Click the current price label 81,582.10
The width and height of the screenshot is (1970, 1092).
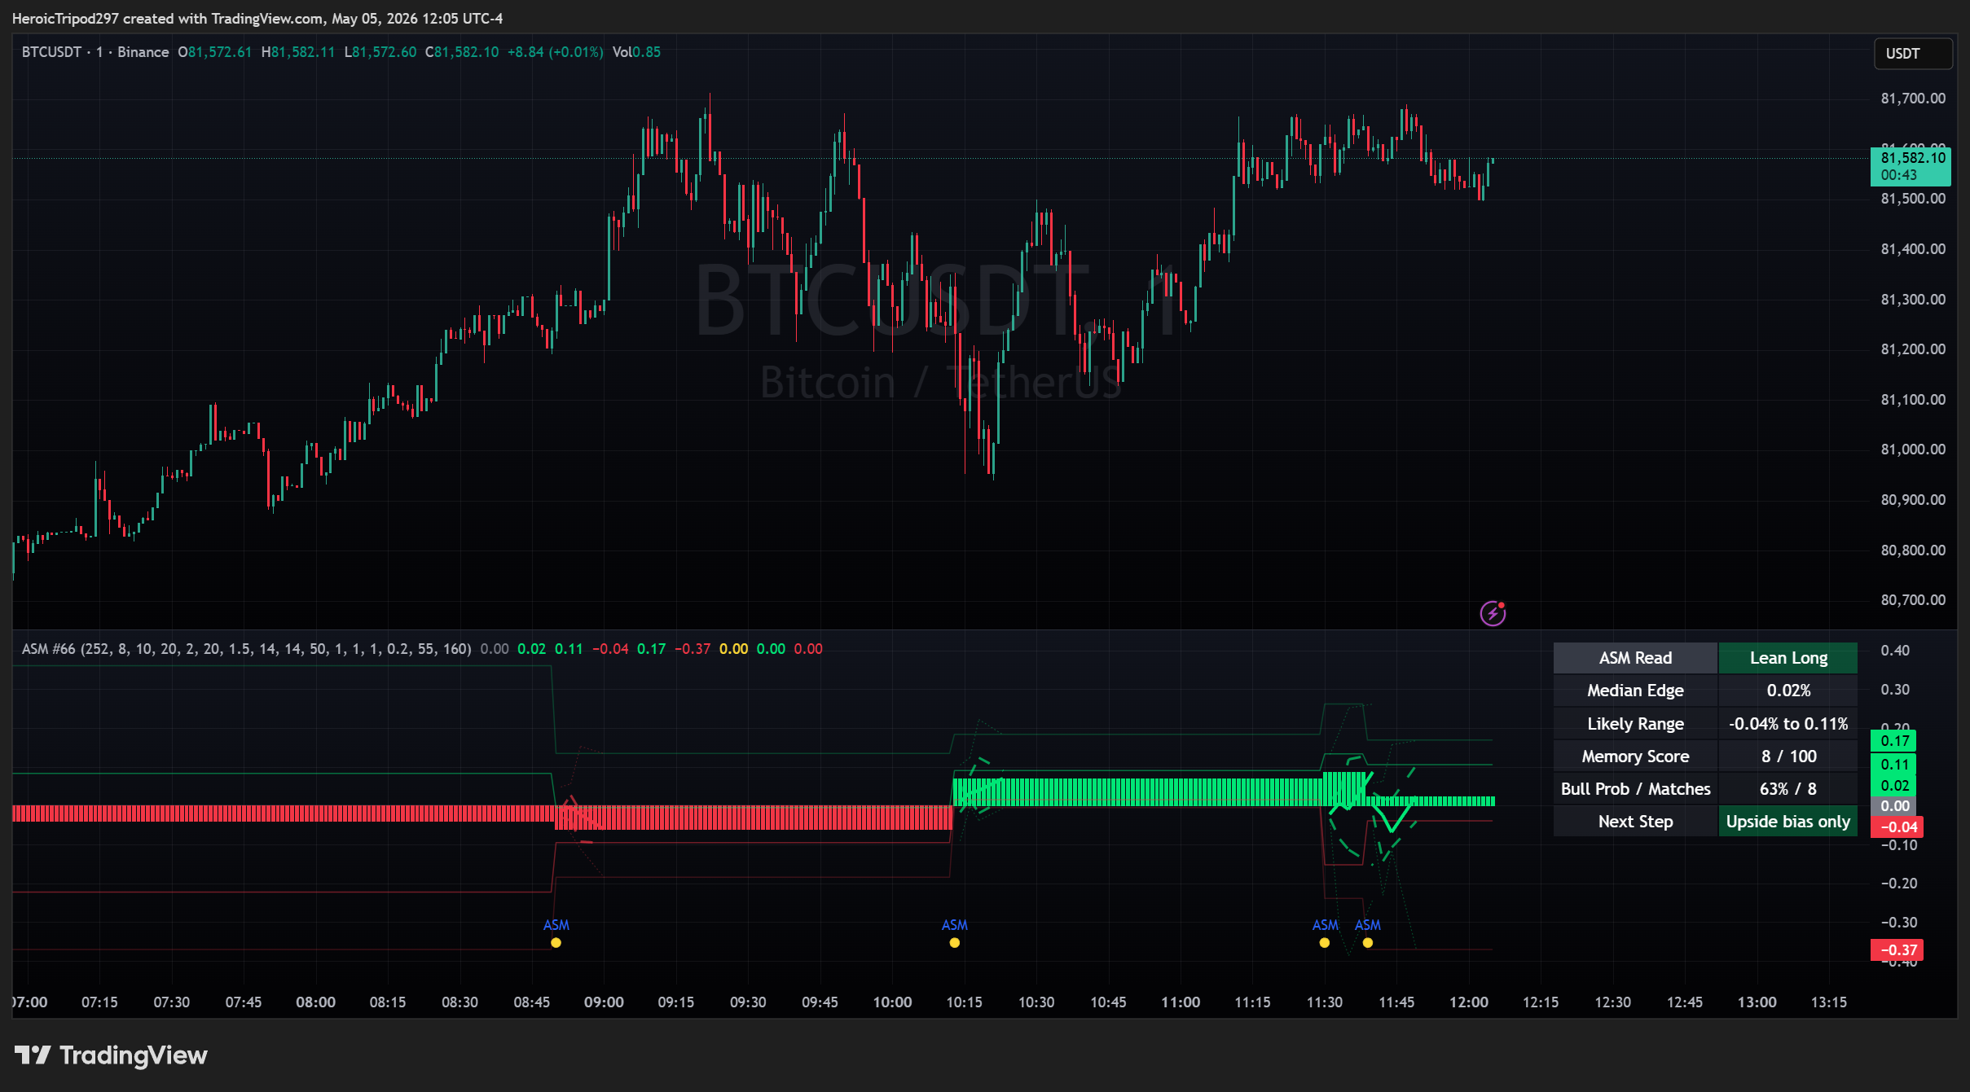pos(1911,166)
